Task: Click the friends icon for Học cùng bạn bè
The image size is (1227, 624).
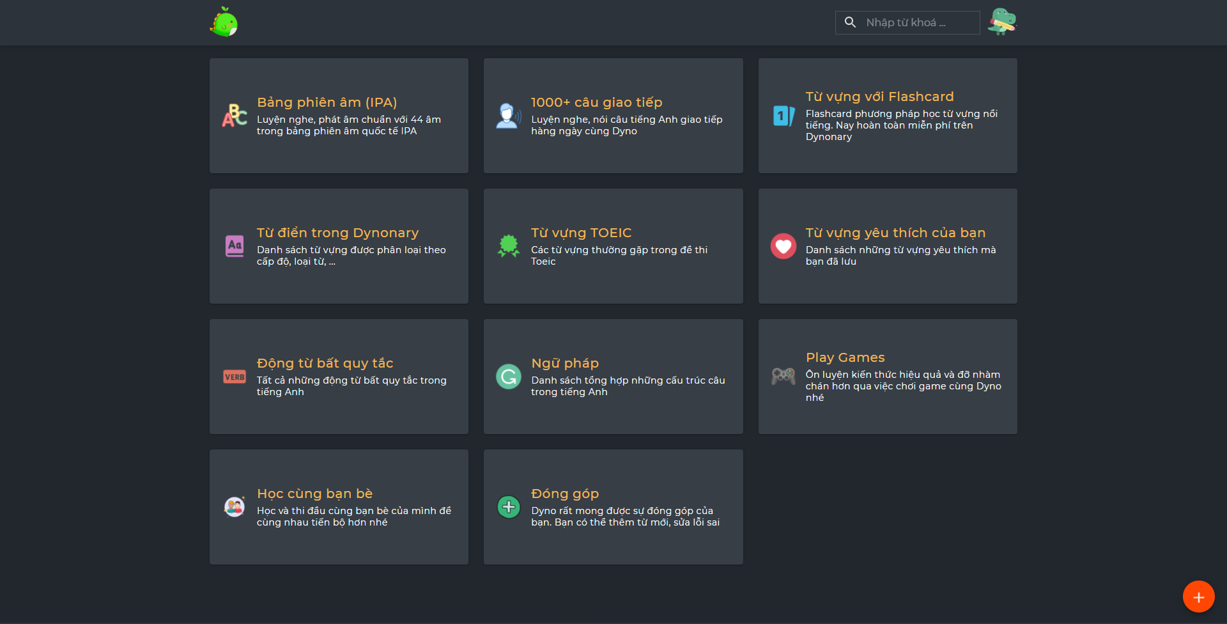Action: click(235, 507)
